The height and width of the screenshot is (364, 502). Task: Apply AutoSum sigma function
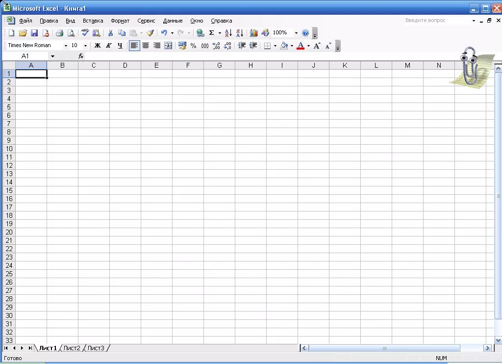pos(212,33)
